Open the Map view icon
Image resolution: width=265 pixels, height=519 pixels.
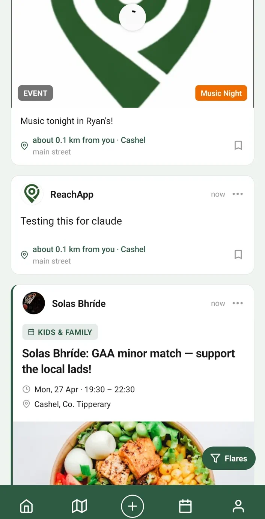click(x=79, y=506)
